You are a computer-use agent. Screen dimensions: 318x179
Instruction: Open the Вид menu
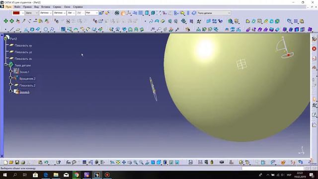[36, 6]
